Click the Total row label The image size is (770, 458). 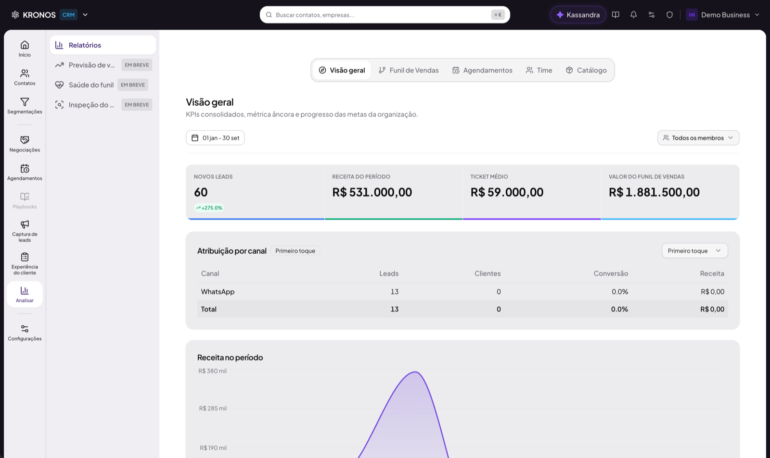pos(209,309)
